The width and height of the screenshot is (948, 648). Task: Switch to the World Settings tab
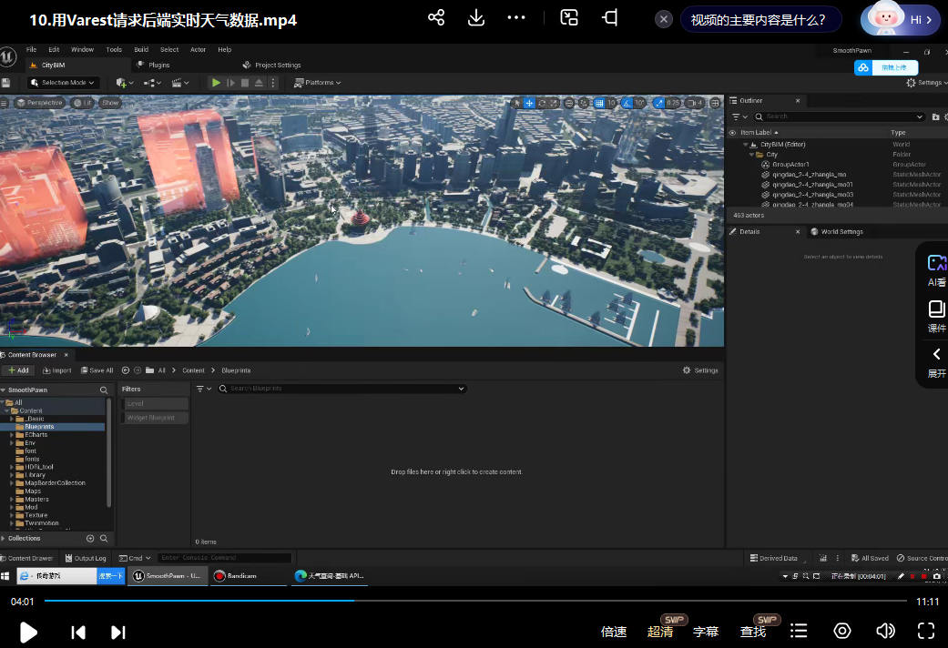pyautogui.click(x=841, y=232)
